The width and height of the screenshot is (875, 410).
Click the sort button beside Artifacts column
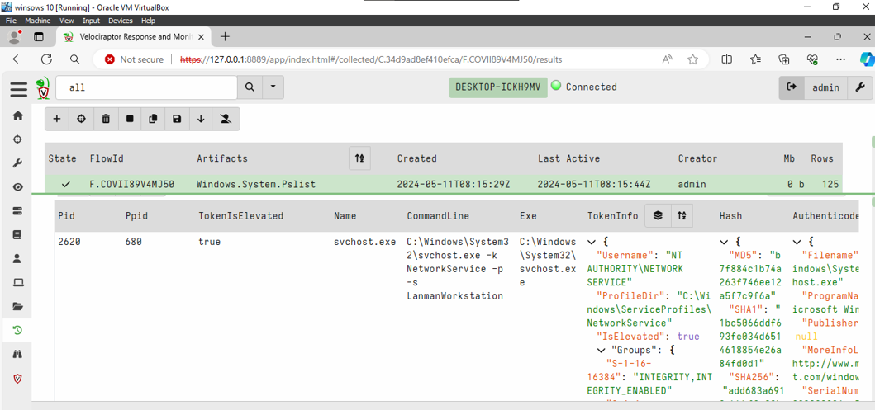pos(359,158)
